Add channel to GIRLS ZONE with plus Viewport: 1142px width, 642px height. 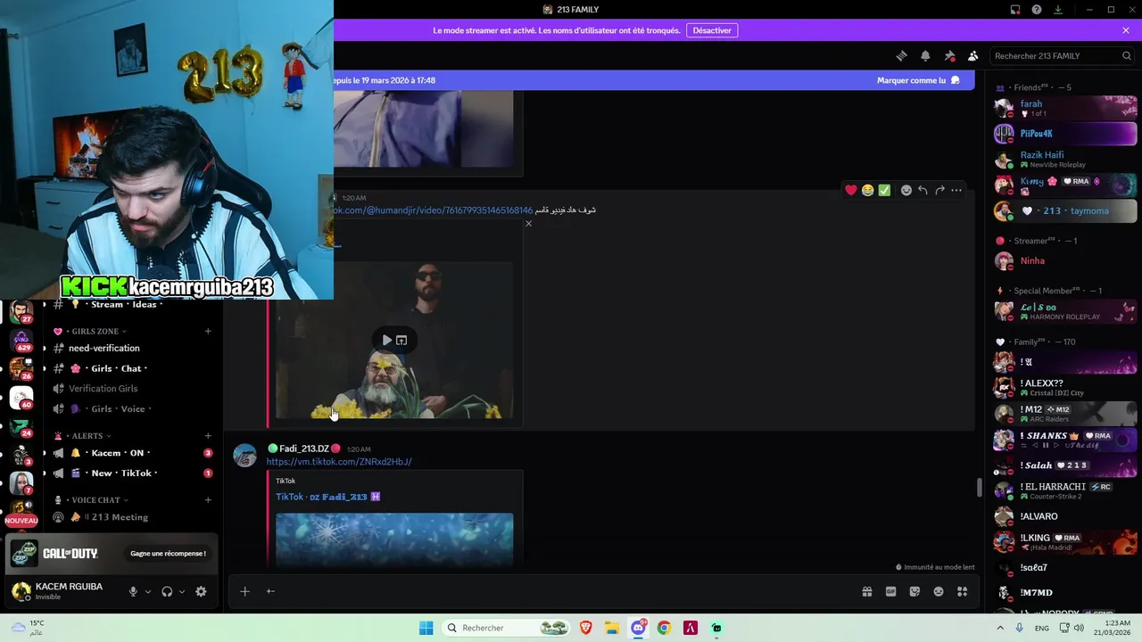click(x=208, y=332)
